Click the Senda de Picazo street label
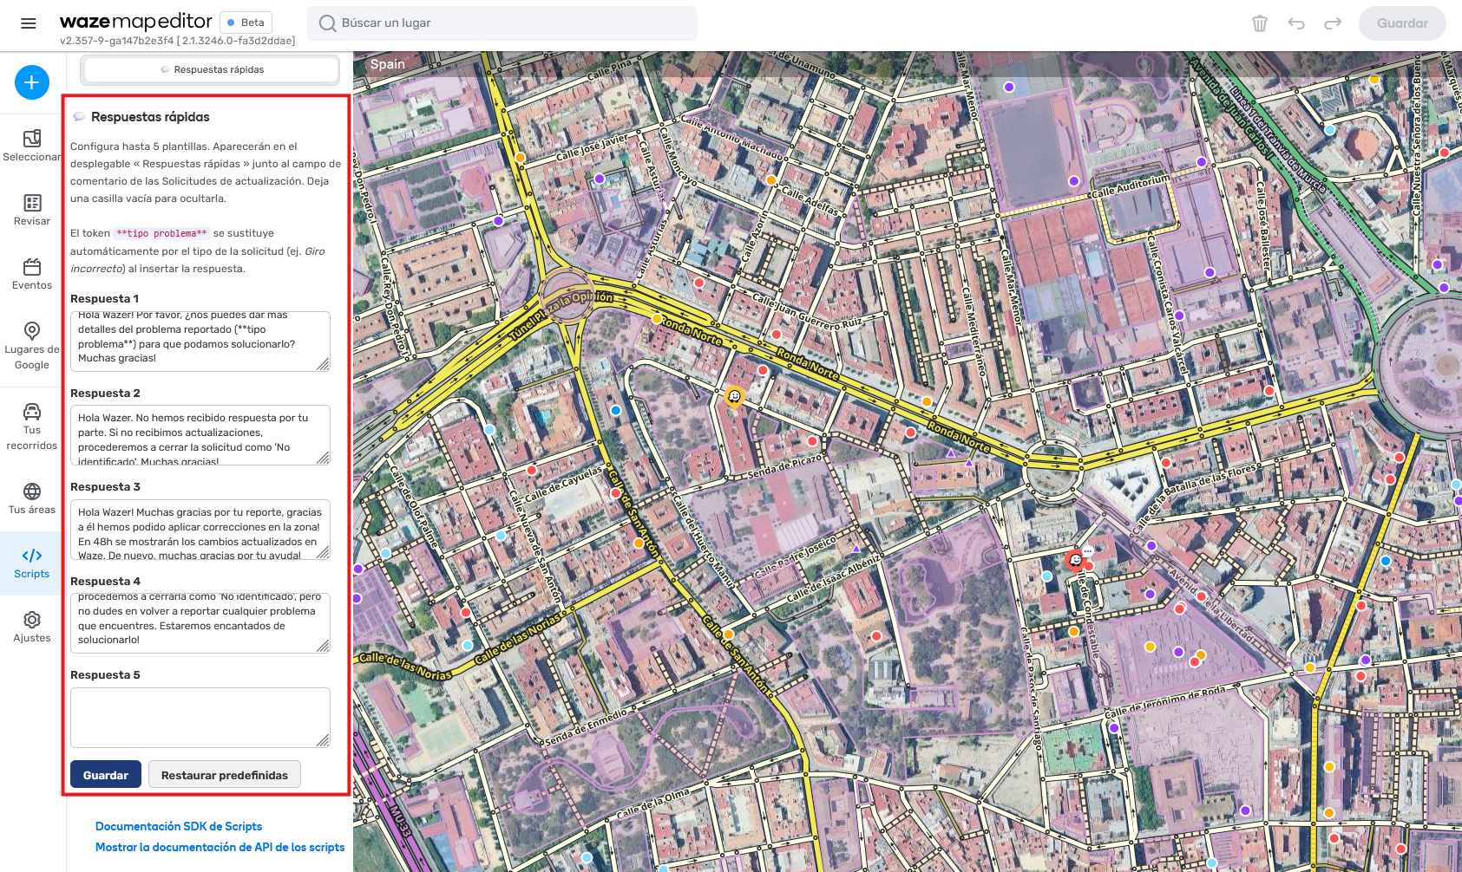 785,468
